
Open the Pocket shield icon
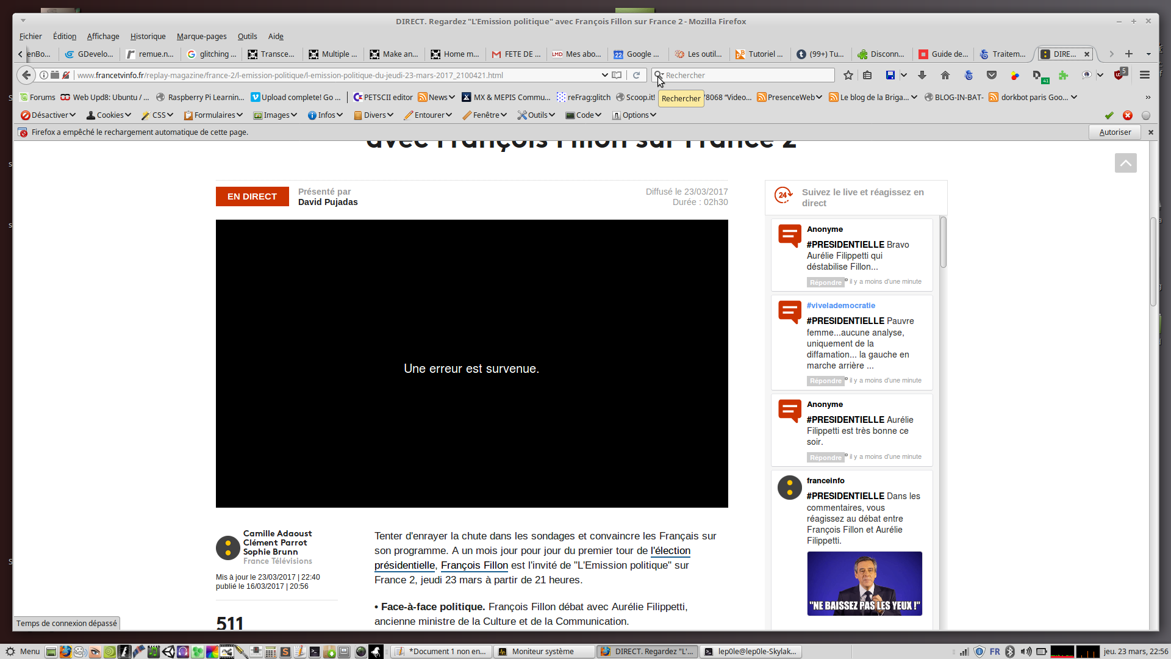[992, 75]
